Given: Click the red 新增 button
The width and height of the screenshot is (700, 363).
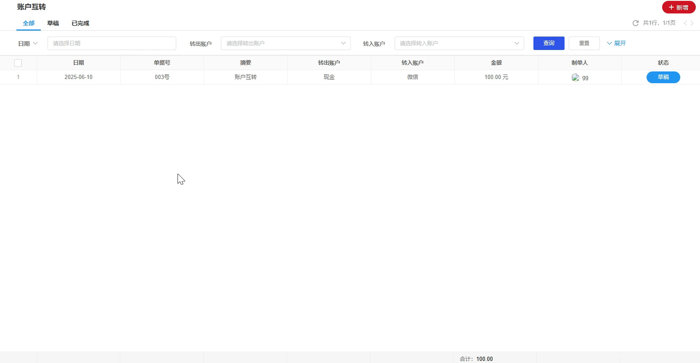Looking at the screenshot, I should (679, 7).
